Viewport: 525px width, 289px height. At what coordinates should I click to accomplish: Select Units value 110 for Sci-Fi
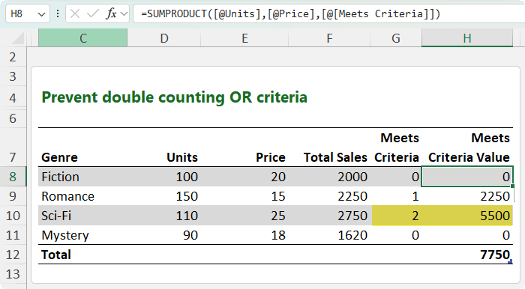pos(164,216)
